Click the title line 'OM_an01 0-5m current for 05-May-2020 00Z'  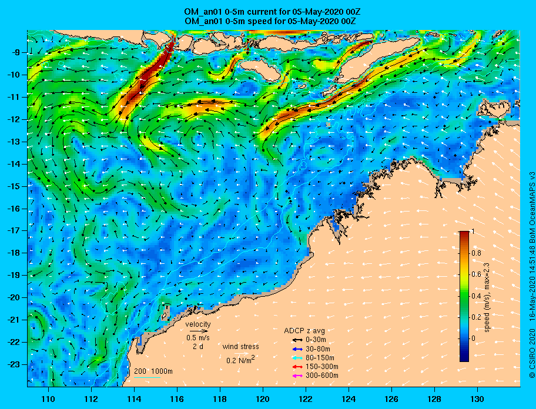pyautogui.click(x=272, y=12)
